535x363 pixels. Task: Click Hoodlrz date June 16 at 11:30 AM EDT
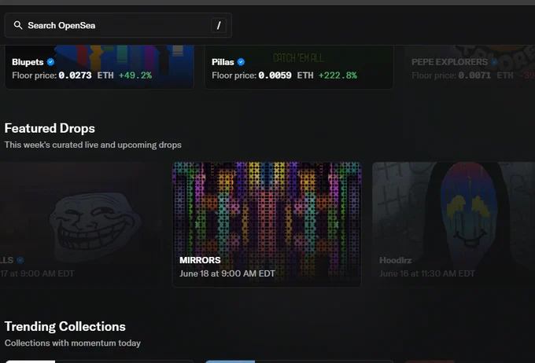(x=427, y=273)
